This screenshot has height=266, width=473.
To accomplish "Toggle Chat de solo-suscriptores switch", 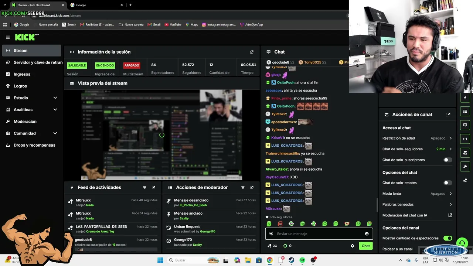I will (448, 160).
